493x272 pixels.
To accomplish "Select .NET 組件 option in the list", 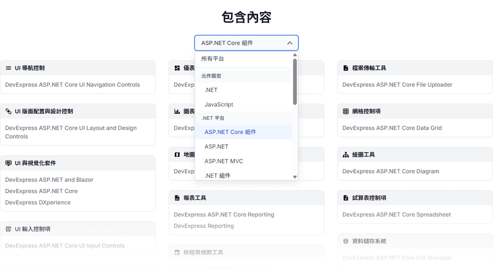I will [243, 175].
